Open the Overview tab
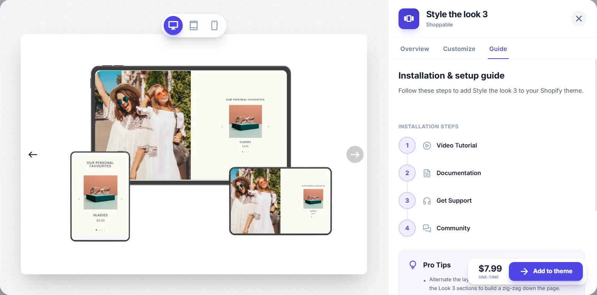The width and height of the screenshot is (597, 295). [x=415, y=49]
